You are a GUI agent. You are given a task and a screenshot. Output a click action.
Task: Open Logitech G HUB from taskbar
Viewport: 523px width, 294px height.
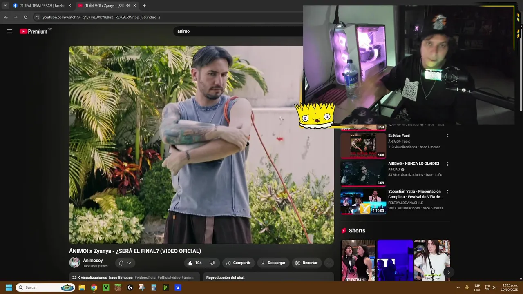coord(130,287)
